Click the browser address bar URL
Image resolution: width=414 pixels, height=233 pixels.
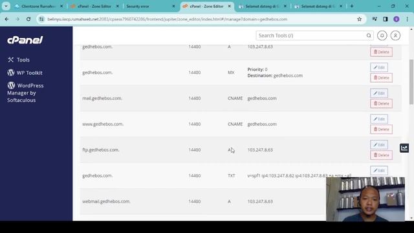[168, 19]
